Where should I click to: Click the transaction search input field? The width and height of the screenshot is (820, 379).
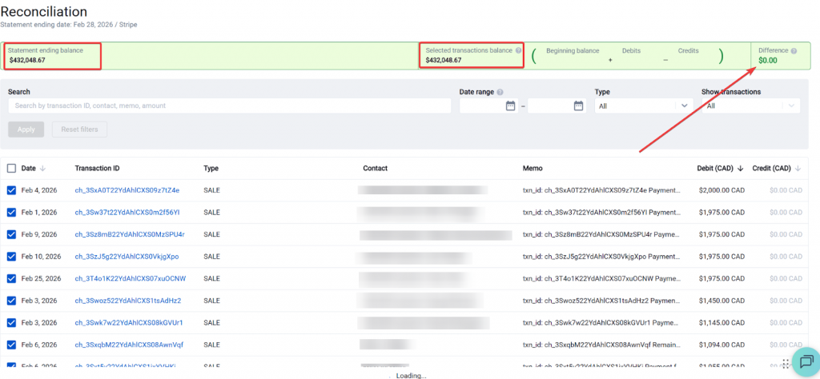(x=230, y=106)
